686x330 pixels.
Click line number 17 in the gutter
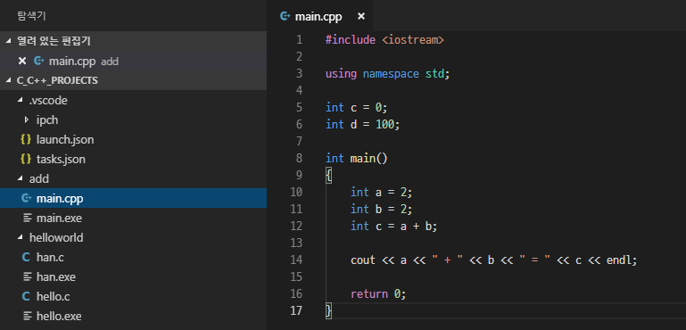(296, 310)
